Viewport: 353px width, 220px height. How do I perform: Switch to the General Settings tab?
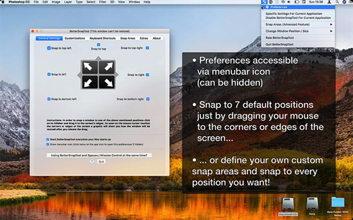(x=49, y=38)
